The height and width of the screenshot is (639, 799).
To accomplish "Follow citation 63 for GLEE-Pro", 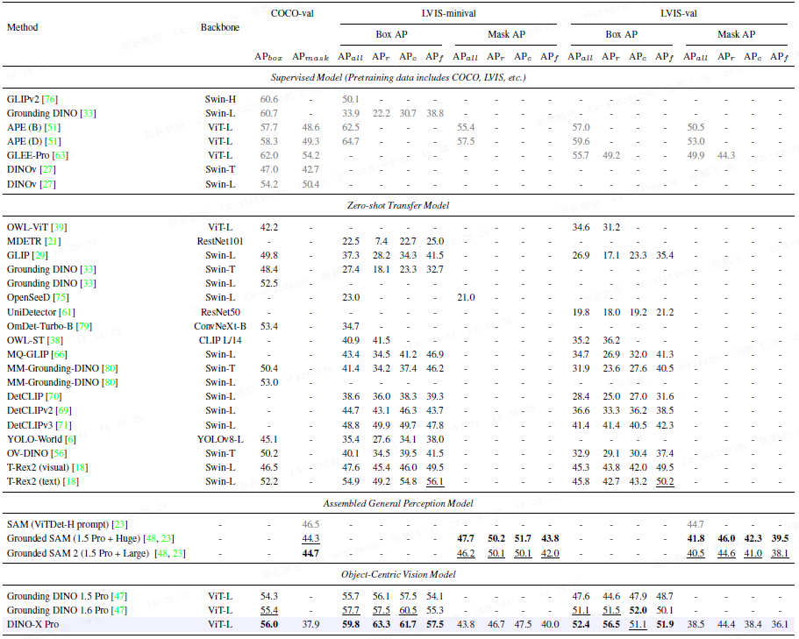I will 60,155.
